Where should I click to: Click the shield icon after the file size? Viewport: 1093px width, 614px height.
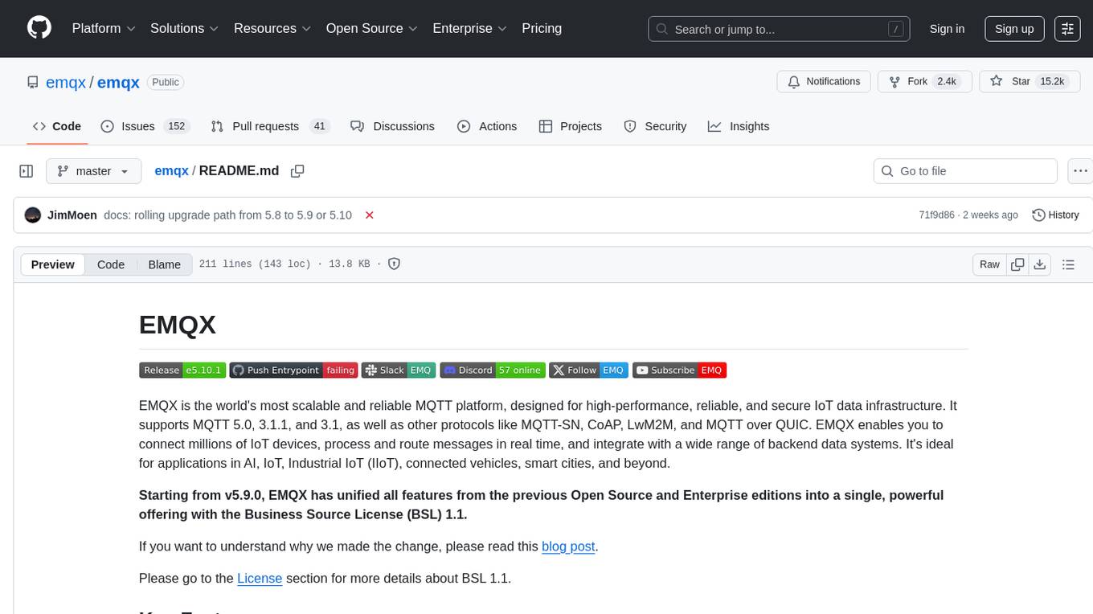coord(394,264)
